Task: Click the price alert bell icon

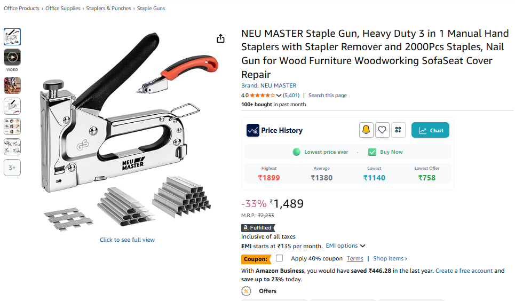Action: coord(366,130)
